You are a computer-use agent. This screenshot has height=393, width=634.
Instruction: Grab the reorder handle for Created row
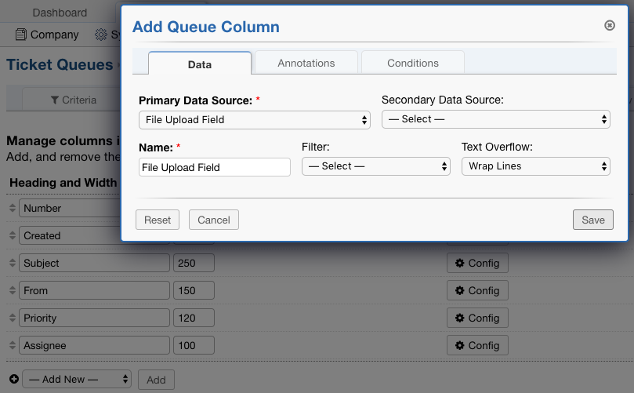(x=13, y=235)
